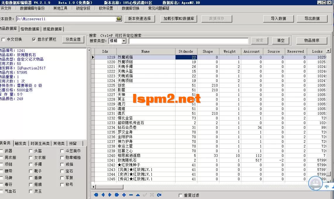The image size is (334, 199).
Task: Click the search keyword input field
Action: (x=189, y=41)
